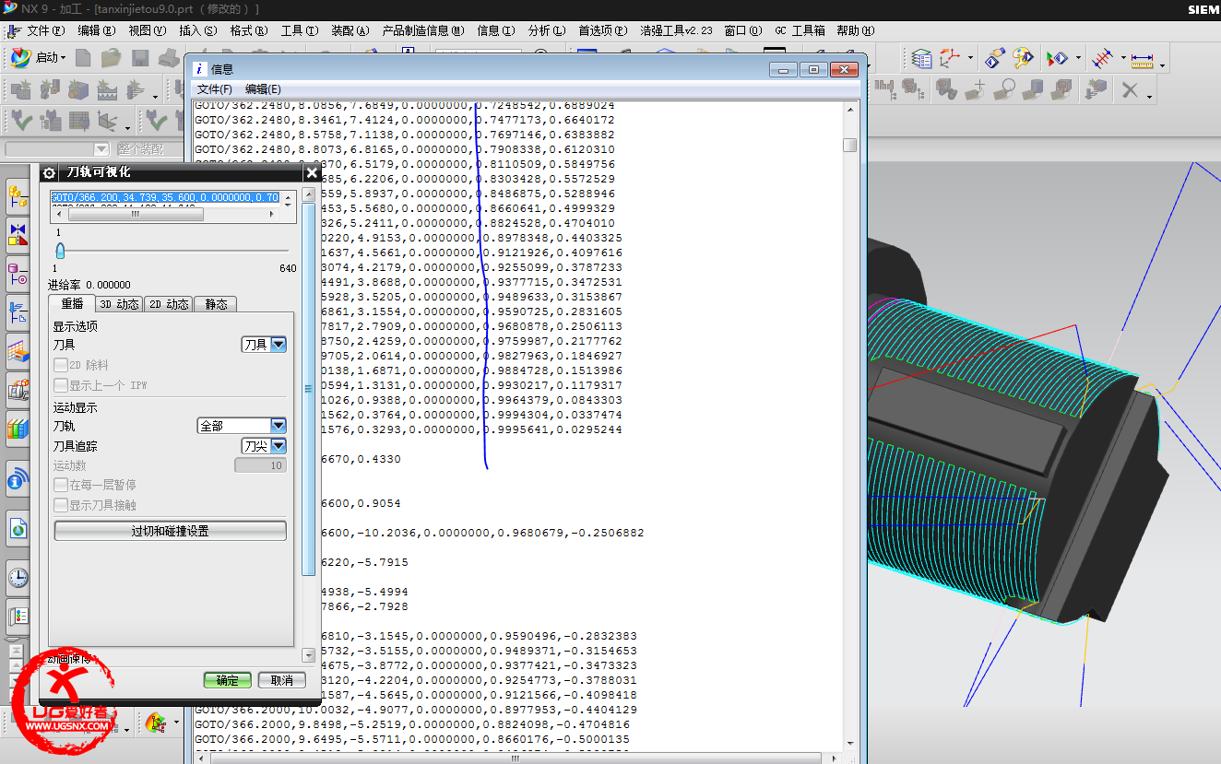1221x764 pixels.
Task: Open the Operation Navigator sidebar icon
Action: click(x=18, y=312)
